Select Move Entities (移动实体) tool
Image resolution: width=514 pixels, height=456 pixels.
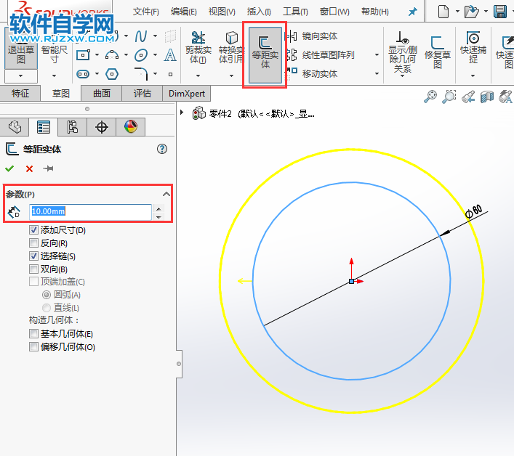312,73
